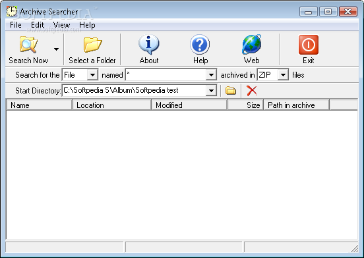Open the About info dialog

[x=149, y=49]
